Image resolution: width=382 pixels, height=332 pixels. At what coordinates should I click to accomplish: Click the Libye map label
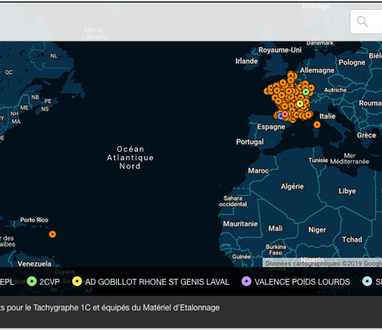[347, 191]
